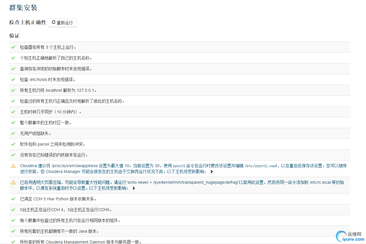Screen dimensions: 366x244
Task: Click the transparent hugepage defrag warning text
Action: click(182, 185)
